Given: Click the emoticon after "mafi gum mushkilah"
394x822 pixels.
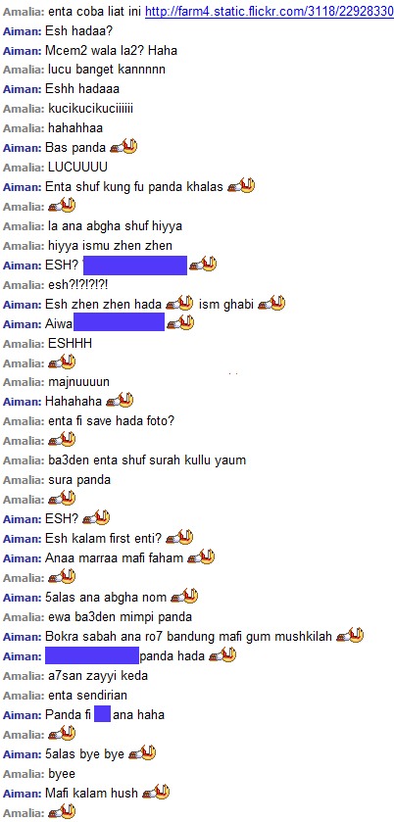Looking at the screenshot, I should (x=350, y=636).
